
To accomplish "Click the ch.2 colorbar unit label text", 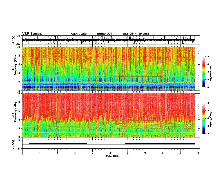I will [211, 120].
